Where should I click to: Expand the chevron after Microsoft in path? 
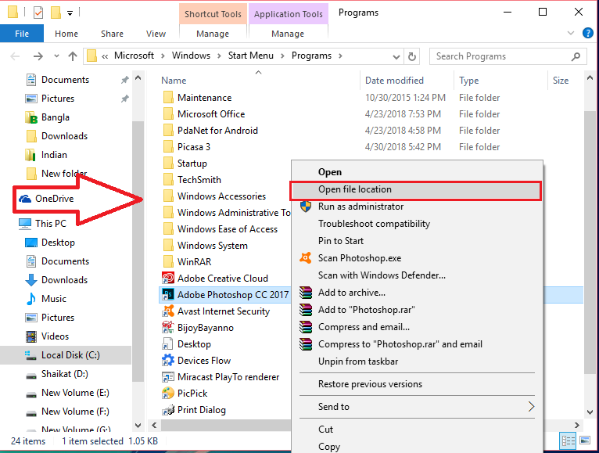[x=163, y=56]
